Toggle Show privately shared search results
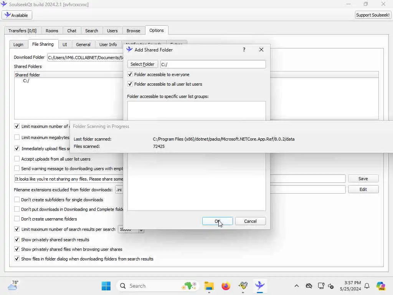 click(x=17, y=240)
